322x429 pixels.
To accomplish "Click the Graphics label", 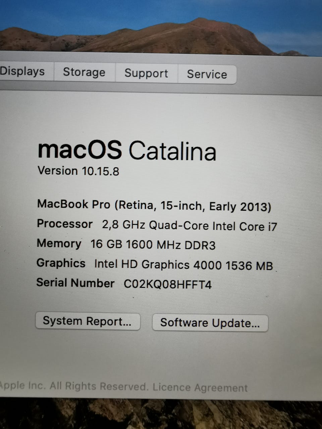I will 61,263.
